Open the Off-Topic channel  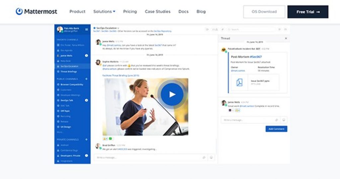click(x=65, y=111)
